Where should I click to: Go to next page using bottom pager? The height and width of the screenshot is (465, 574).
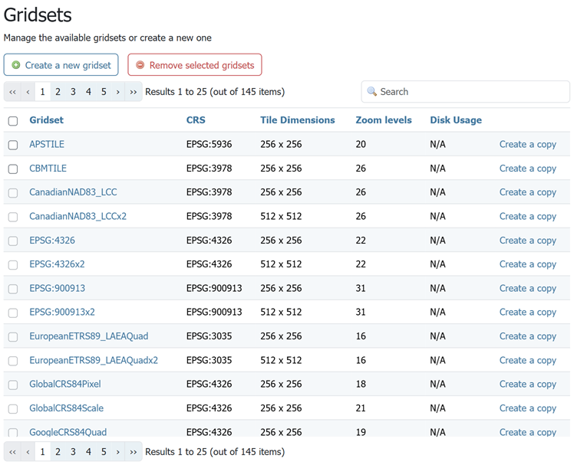tap(118, 452)
